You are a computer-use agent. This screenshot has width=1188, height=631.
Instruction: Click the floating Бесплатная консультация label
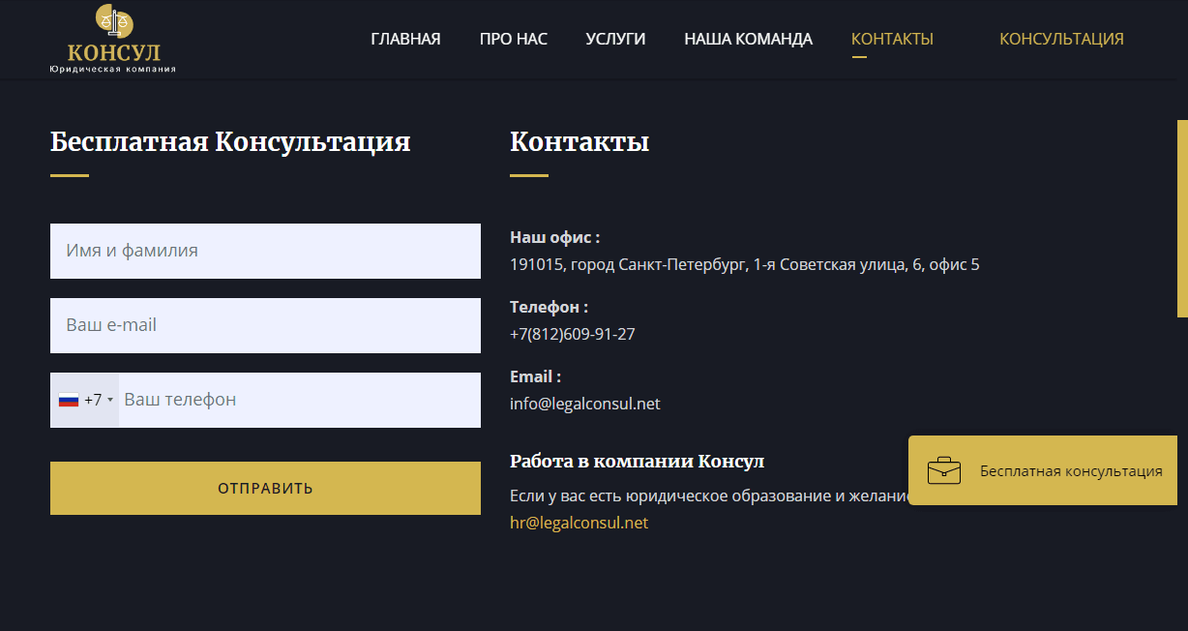pyautogui.click(x=1070, y=471)
